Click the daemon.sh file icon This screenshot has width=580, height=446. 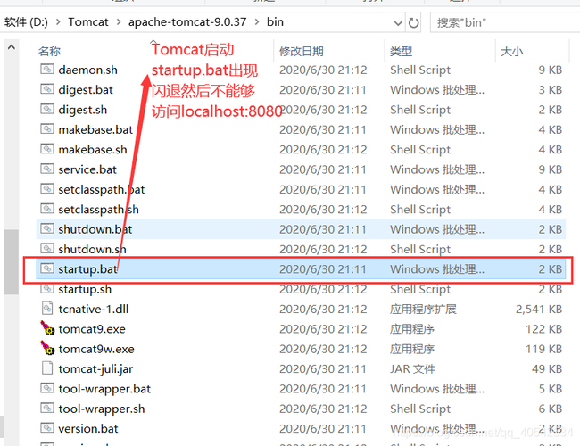(x=47, y=70)
